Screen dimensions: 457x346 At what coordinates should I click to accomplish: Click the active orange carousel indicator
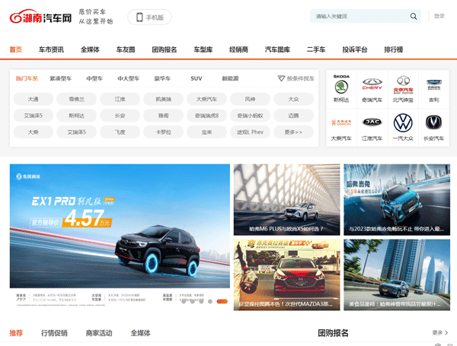[x=222, y=301]
